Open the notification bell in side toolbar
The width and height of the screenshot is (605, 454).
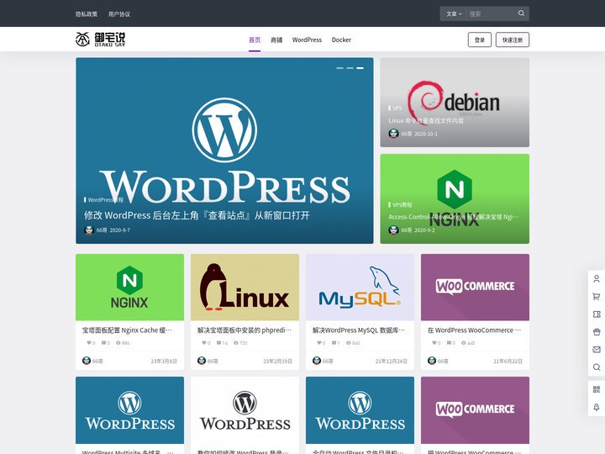596,407
